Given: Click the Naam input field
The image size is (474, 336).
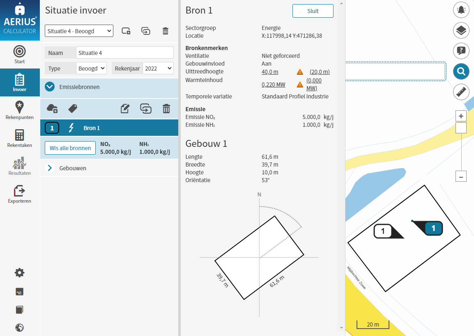Looking at the screenshot, I should pyautogui.click(x=124, y=53).
